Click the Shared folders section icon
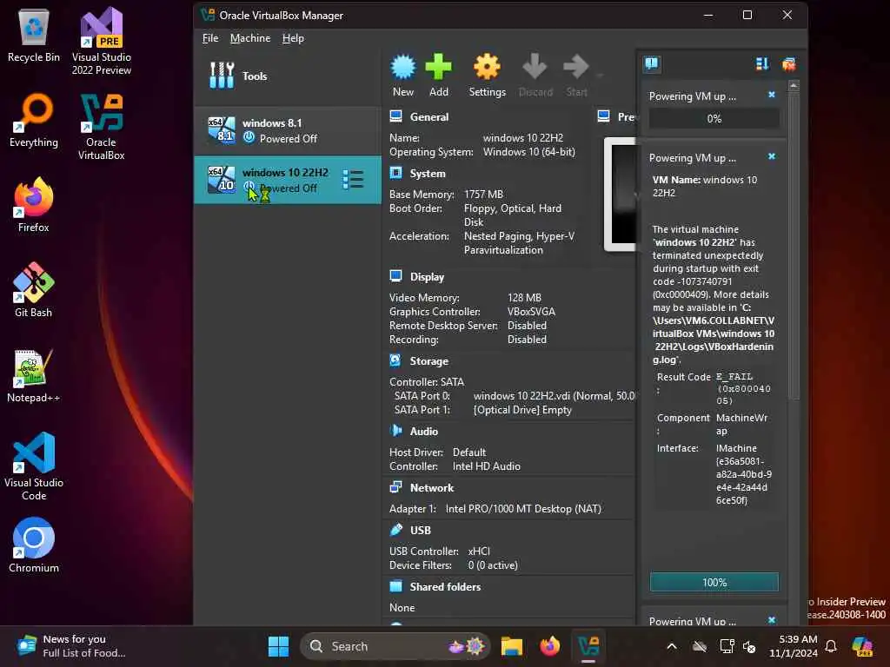 pyautogui.click(x=395, y=586)
